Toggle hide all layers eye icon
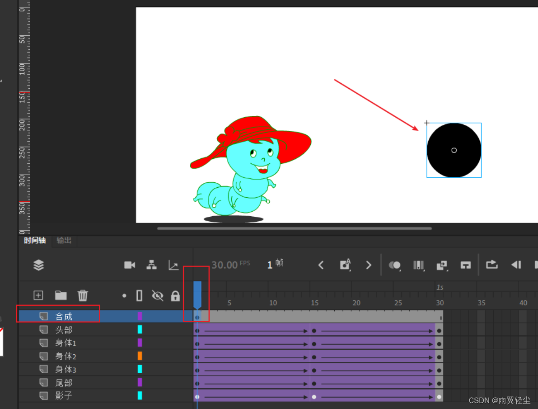 click(x=157, y=296)
